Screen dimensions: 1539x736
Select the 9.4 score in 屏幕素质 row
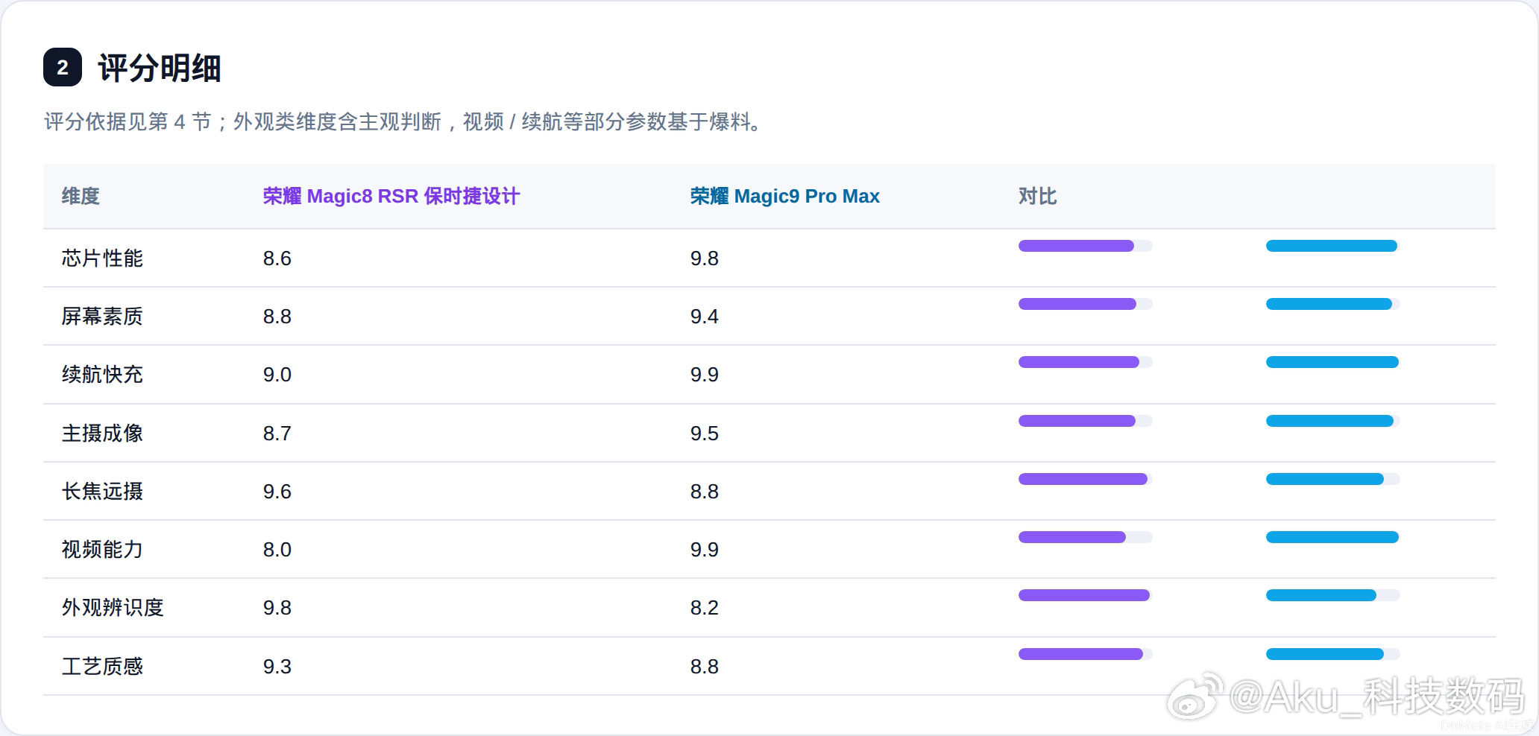click(x=705, y=317)
